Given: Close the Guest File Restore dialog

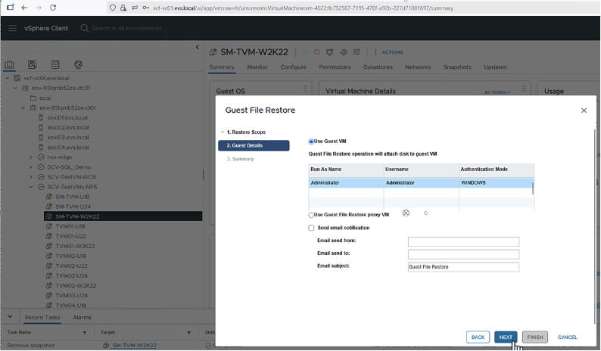Looking at the screenshot, I should [584, 110].
